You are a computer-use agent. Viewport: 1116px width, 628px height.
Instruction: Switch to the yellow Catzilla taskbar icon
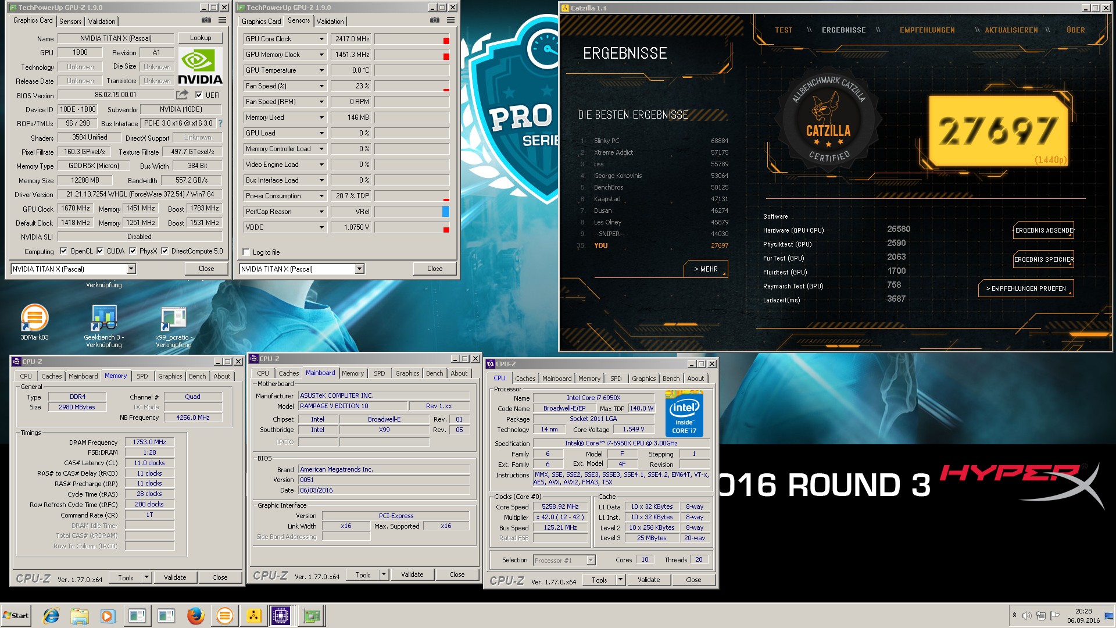tap(253, 616)
